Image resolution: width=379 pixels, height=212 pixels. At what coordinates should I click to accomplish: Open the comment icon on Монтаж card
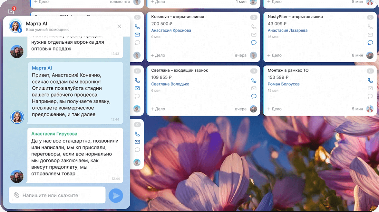tap(370, 96)
